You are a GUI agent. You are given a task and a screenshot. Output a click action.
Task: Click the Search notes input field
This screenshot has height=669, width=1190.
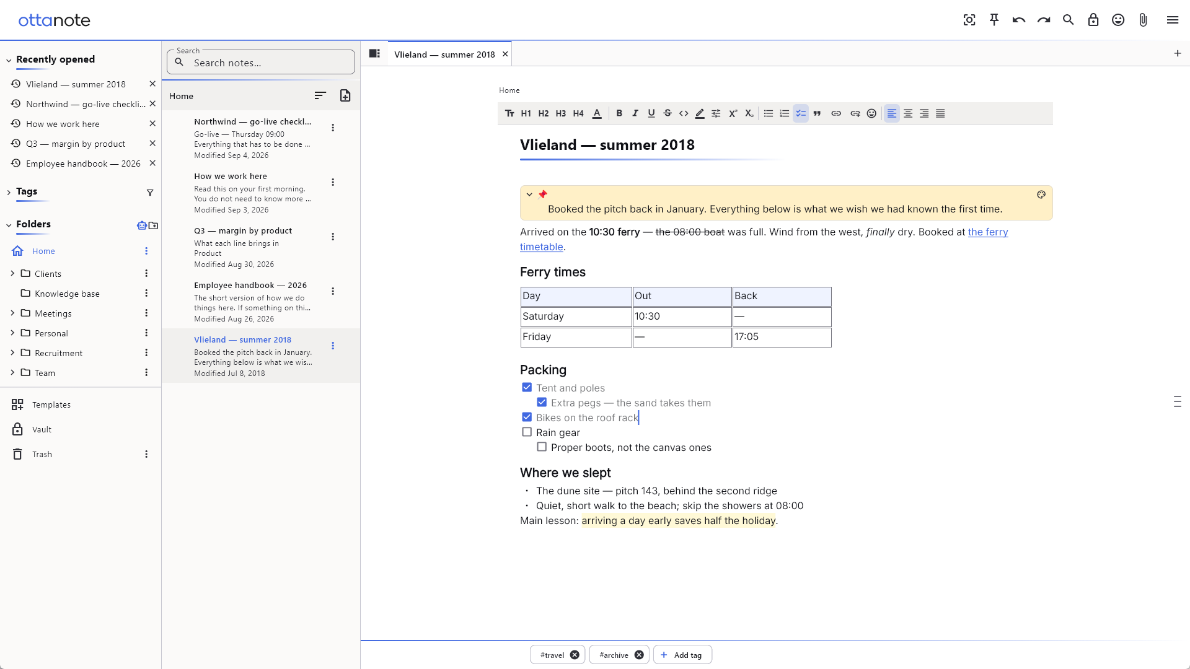tap(261, 63)
